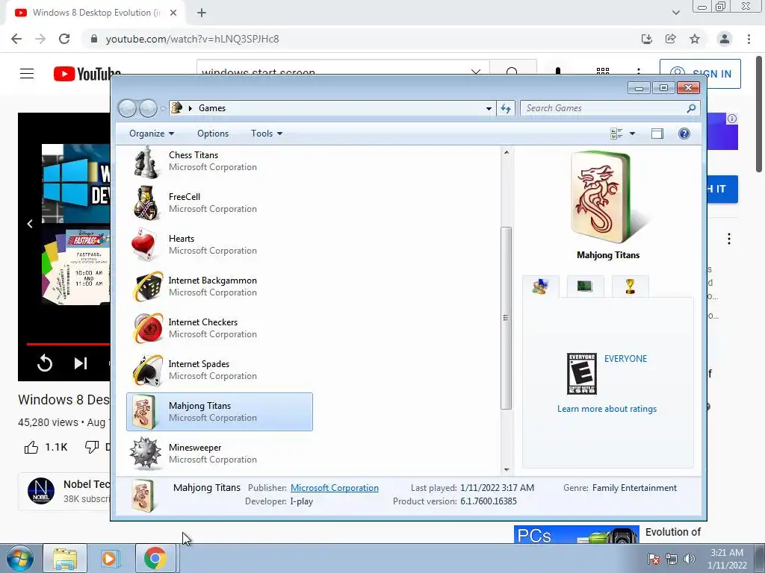Open recent pages dropdown beside forward button
The width and height of the screenshot is (765, 573).
coord(163,109)
